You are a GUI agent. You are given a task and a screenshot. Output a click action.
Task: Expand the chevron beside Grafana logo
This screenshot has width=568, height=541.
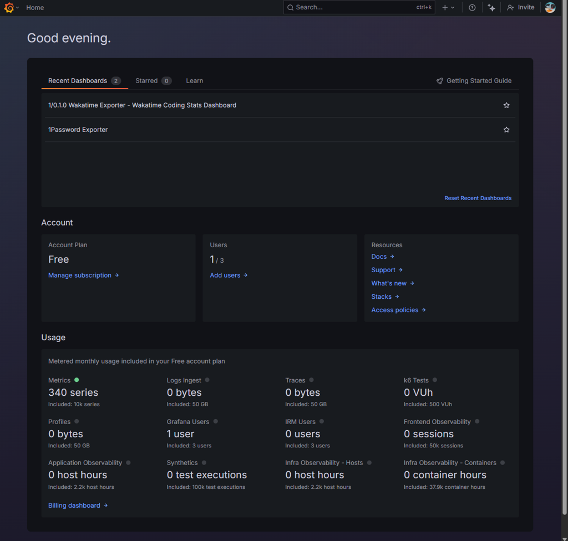pos(18,8)
